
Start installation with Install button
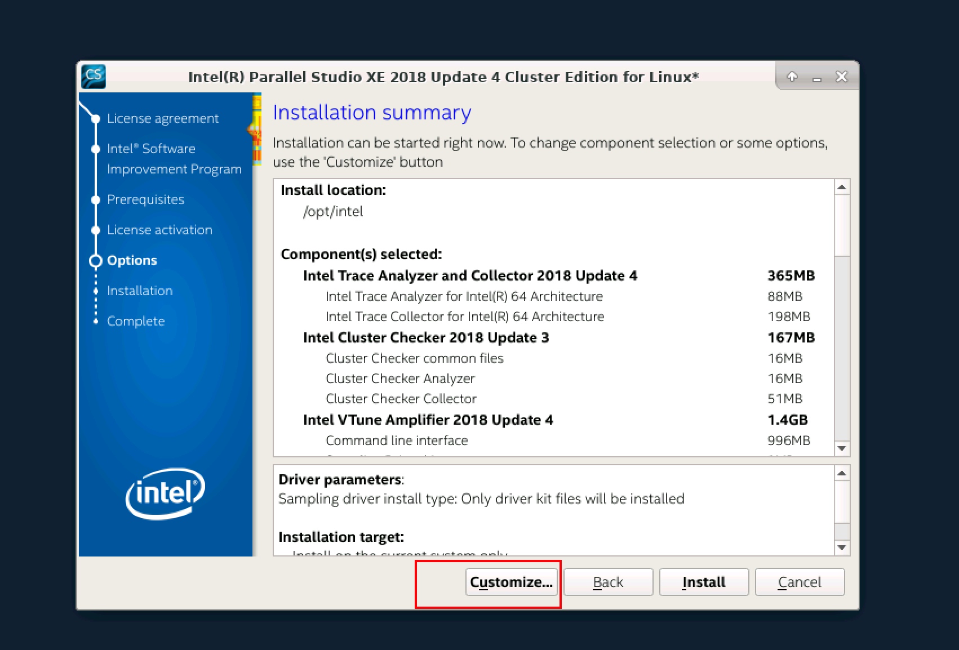(x=704, y=582)
